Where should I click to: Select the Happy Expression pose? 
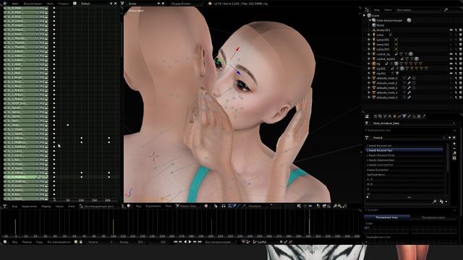[x=404, y=170]
